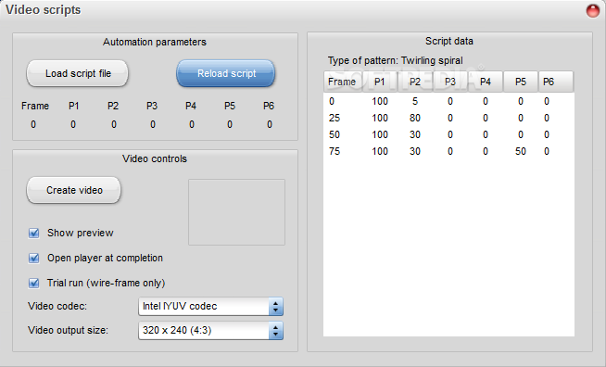Image resolution: width=606 pixels, height=367 pixels.
Task: Click the P2 column header in Script data
Action: tap(415, 82)
